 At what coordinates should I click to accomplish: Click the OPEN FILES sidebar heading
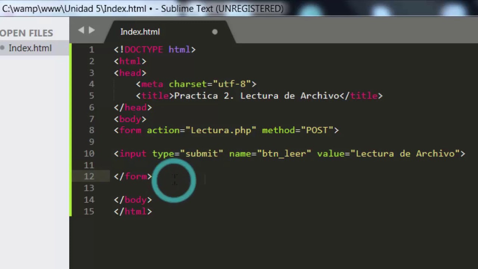(26, 33)
